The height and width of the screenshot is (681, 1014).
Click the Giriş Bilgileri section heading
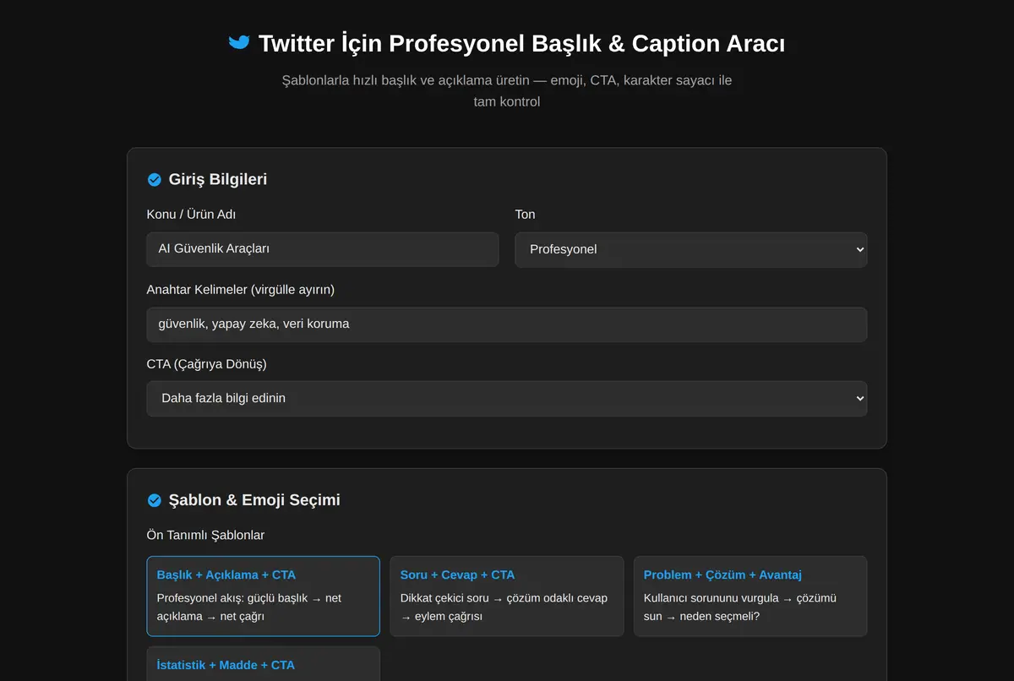(218, 179)
